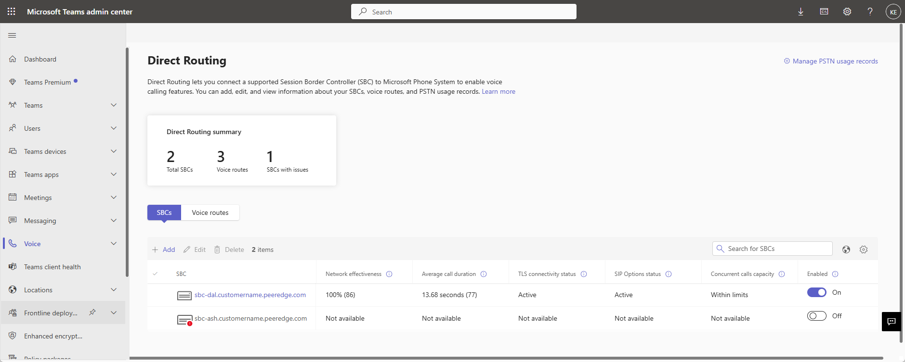Screen dimensions: 905x362
Task: Click the sbc-dal row device icon
Action: pos(184,296)
